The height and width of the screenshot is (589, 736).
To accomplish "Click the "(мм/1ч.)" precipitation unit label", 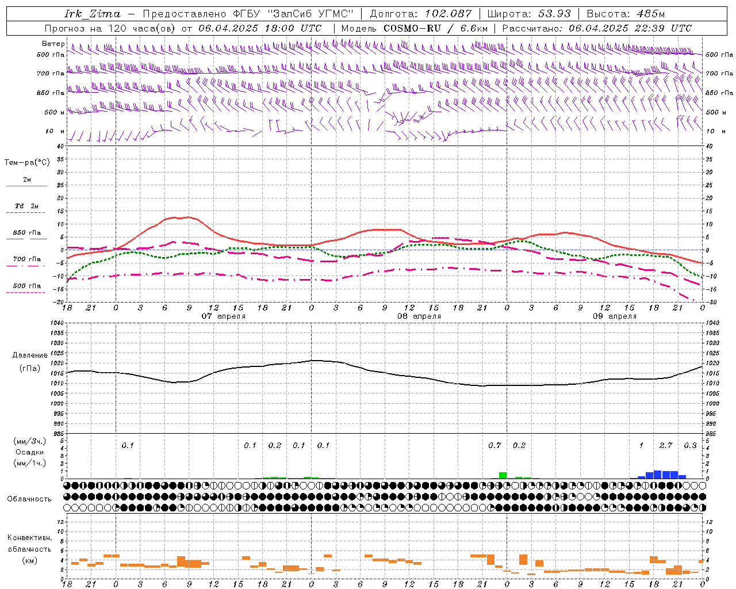I will [x=30, y=463].
